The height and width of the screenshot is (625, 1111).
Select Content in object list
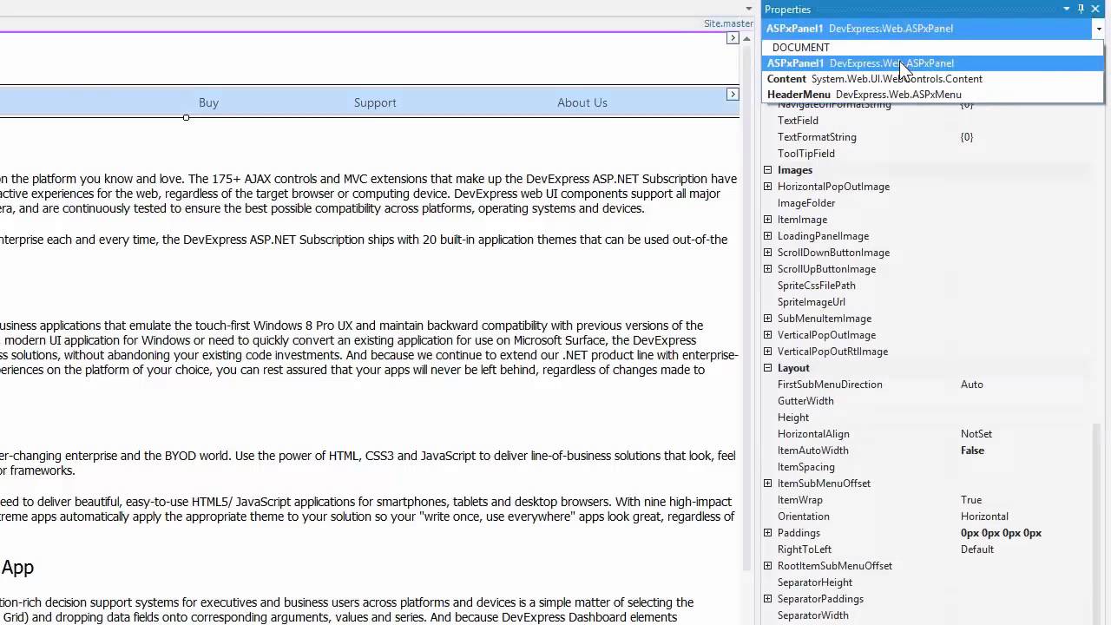[x=932, y=79]
